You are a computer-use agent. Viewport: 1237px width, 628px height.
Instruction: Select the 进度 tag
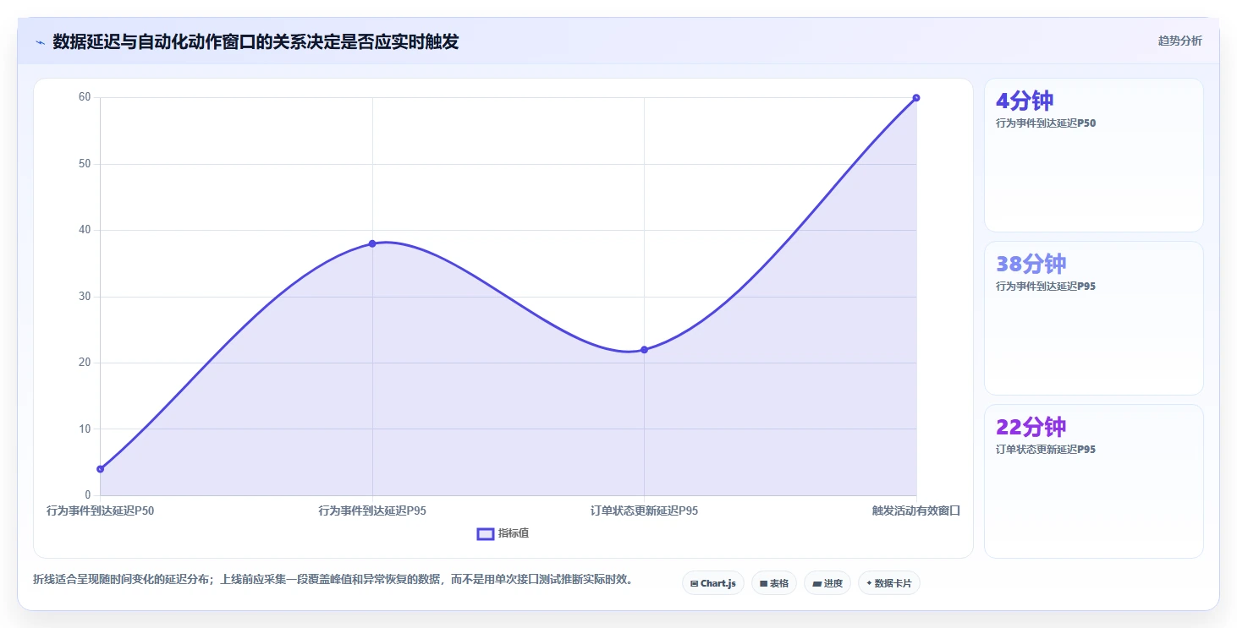click(827, 583)
